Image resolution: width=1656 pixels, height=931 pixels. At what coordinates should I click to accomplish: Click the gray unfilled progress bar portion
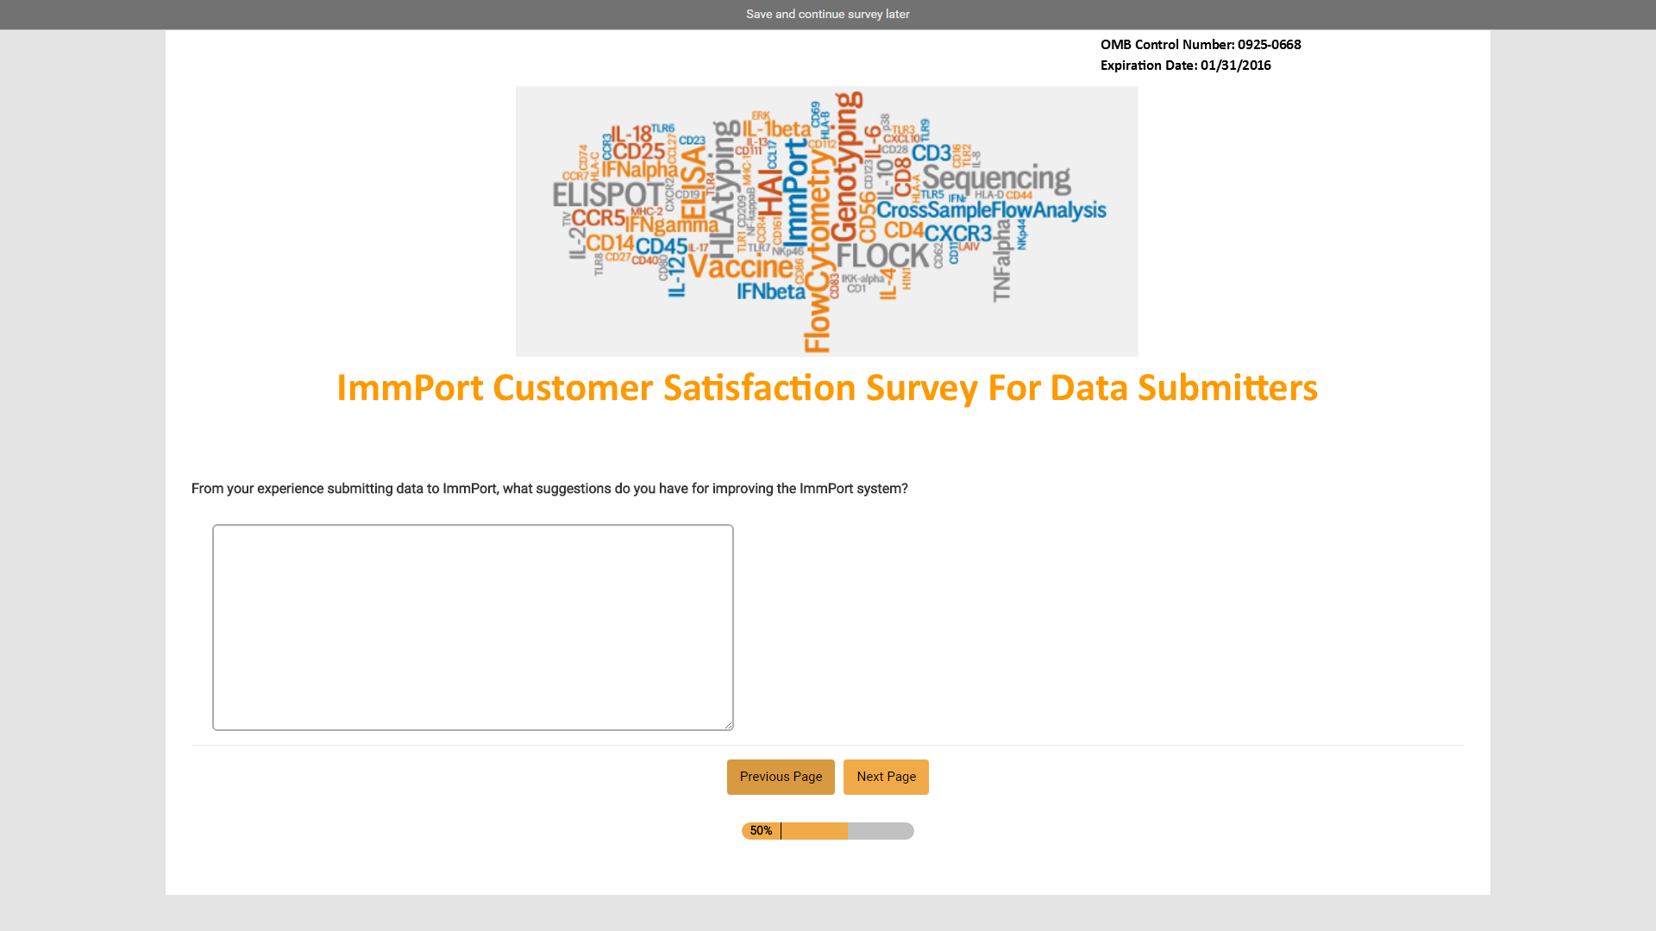[881, 831]
